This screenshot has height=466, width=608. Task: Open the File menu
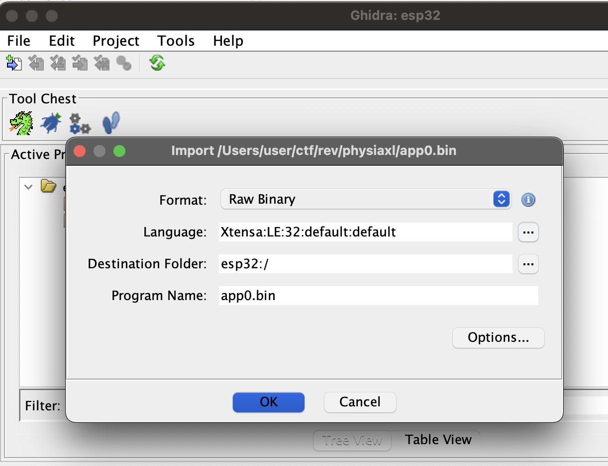[18, 41]
